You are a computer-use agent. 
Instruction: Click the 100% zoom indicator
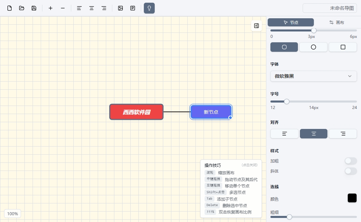13,214
